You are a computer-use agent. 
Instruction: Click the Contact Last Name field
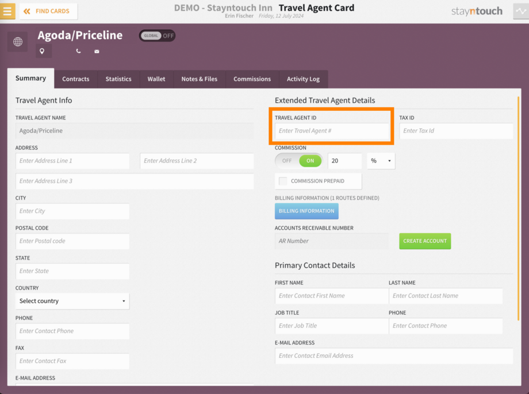(446, 296)
